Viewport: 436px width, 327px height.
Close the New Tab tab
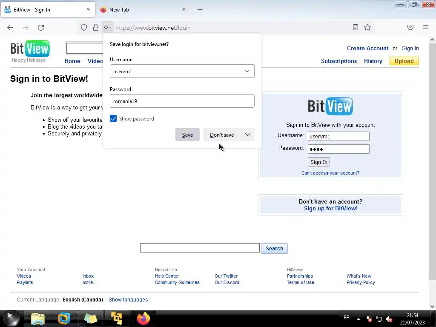[184, 9]
